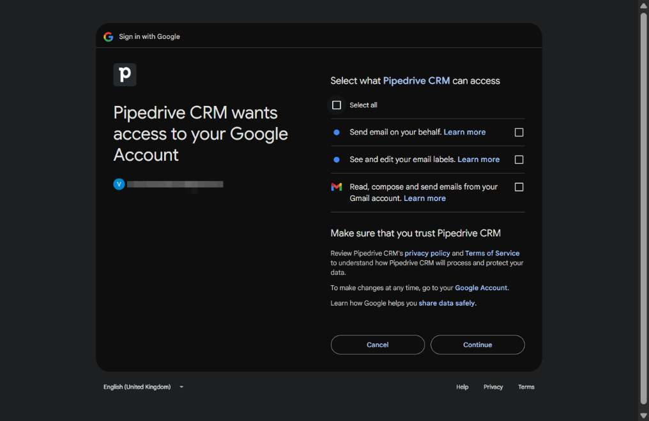
Task: Open Learn more for Send email on your behalf
Action: coord(464,132)
